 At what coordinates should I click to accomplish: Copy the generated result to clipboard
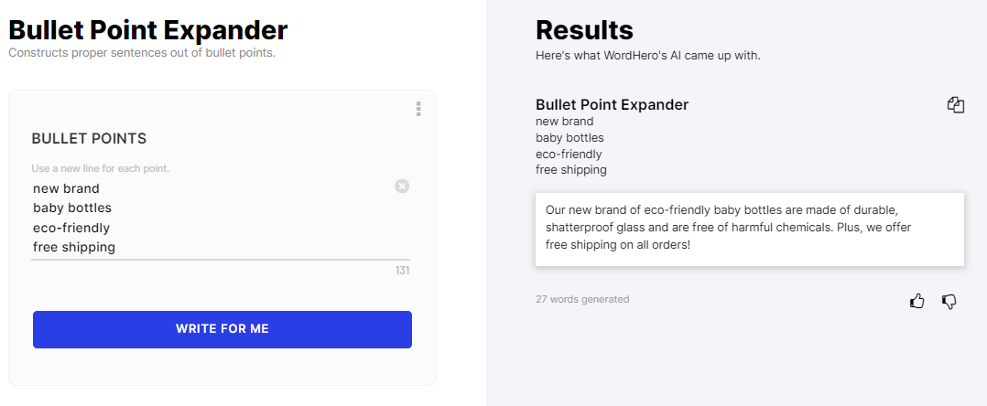point(956,105)
